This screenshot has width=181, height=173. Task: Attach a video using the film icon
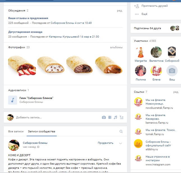(110, 117)
